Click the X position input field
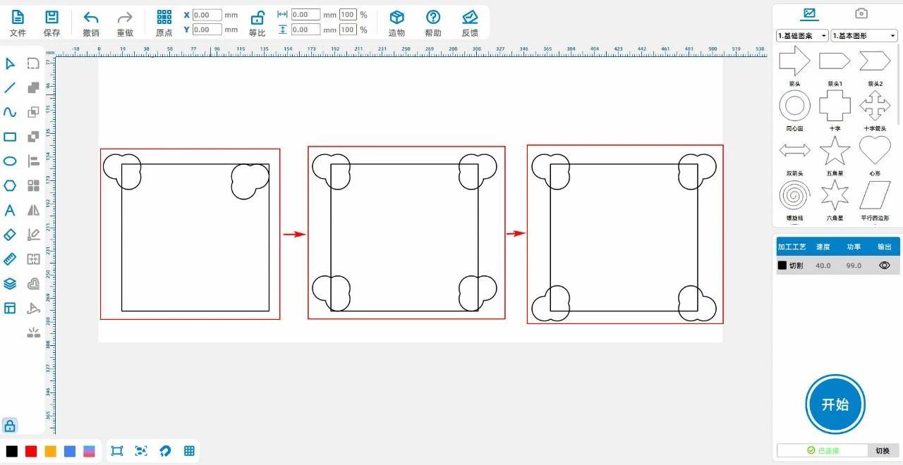The height and width of the screenshot is (465, 903). [x=207, y=15]
